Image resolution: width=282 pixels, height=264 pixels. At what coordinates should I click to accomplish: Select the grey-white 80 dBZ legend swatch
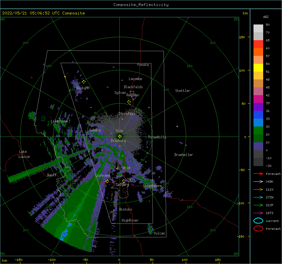[x=258, y=29]
